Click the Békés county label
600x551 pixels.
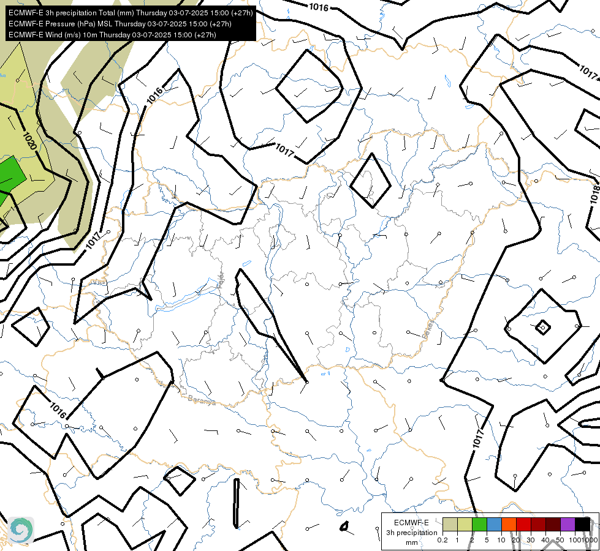428,329
